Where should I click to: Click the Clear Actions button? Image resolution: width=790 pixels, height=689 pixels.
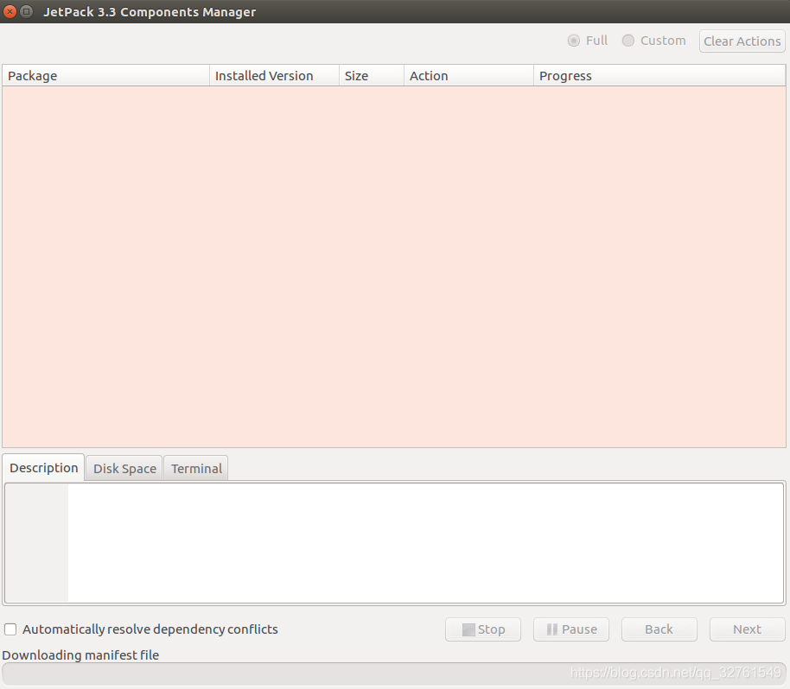coord(742,41)
